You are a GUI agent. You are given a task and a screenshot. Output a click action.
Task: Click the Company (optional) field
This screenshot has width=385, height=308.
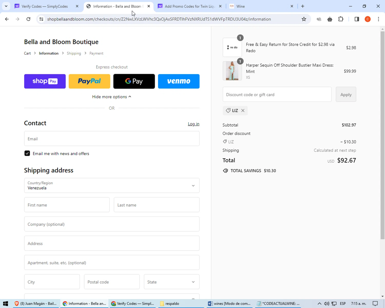tap(112, 224)
